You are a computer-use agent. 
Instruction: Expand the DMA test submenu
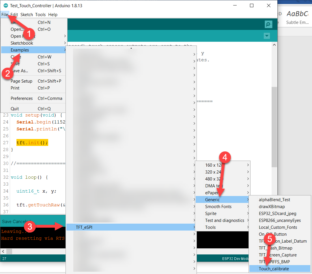(223, 186)
